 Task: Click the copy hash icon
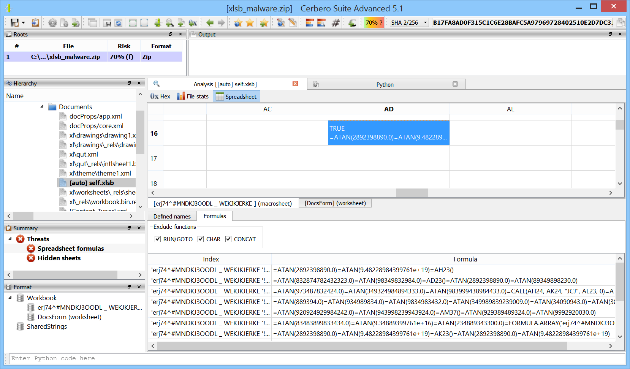(621, 23)
